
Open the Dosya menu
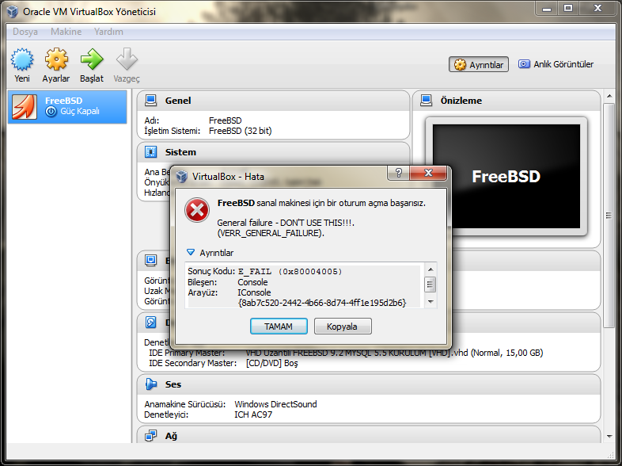[x=25, y=32]
